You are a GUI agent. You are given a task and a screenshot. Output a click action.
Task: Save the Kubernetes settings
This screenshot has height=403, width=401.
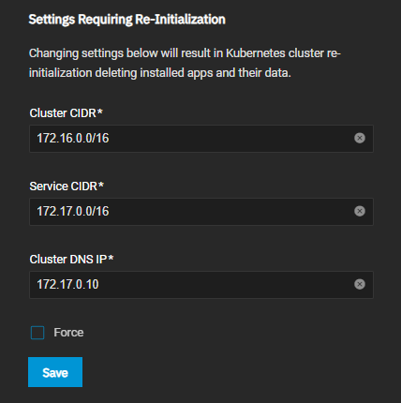[x=55, y=372]
